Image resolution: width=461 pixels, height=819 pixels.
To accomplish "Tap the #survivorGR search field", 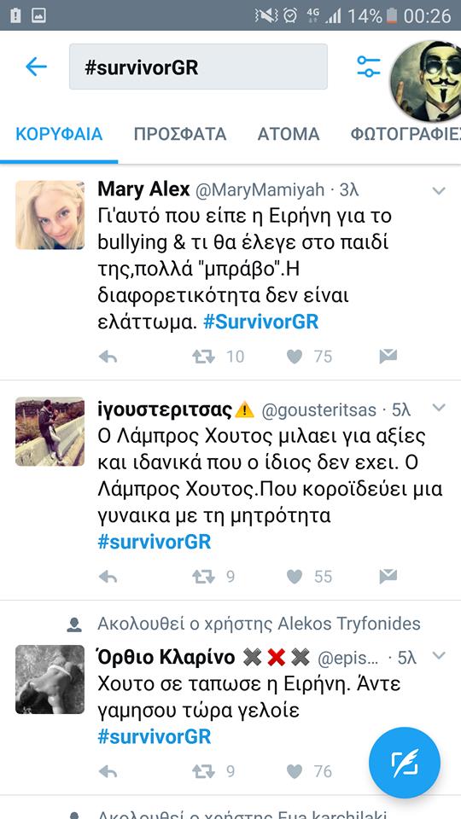I will [x=198, y=67].
